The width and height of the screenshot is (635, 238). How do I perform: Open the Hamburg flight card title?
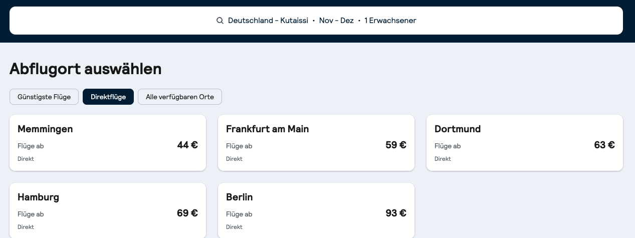tap(38, 197)
